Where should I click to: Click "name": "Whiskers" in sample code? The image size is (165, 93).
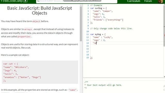coord(16,67)
